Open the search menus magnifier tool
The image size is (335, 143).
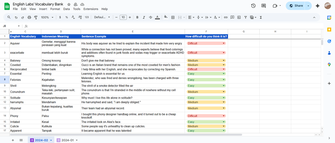tap(9, 17)
